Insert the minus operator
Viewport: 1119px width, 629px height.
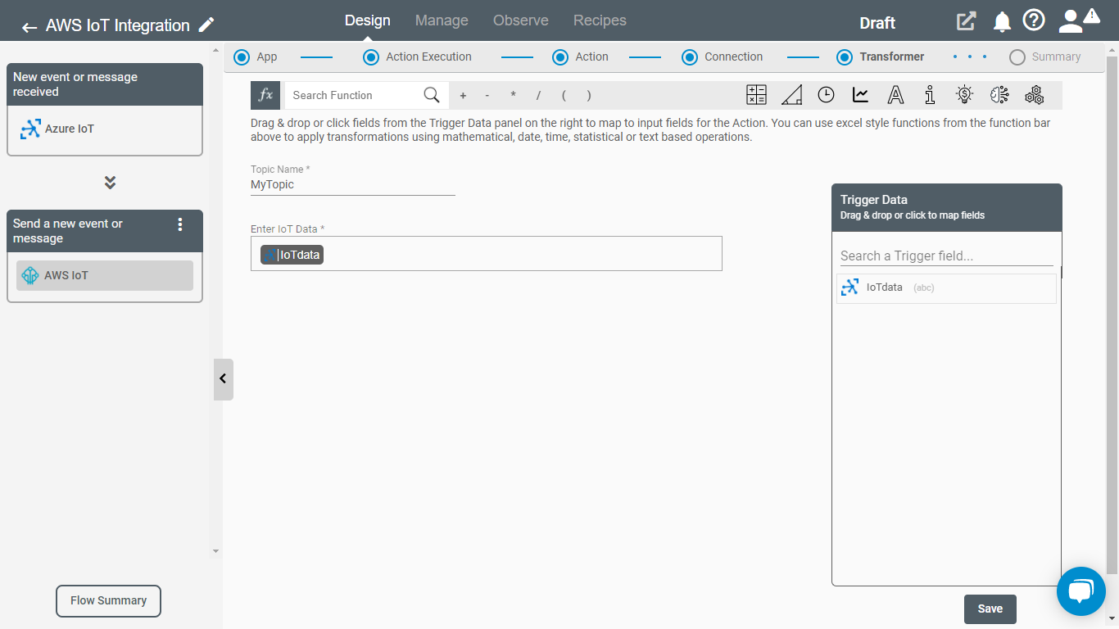coord(487,96)
